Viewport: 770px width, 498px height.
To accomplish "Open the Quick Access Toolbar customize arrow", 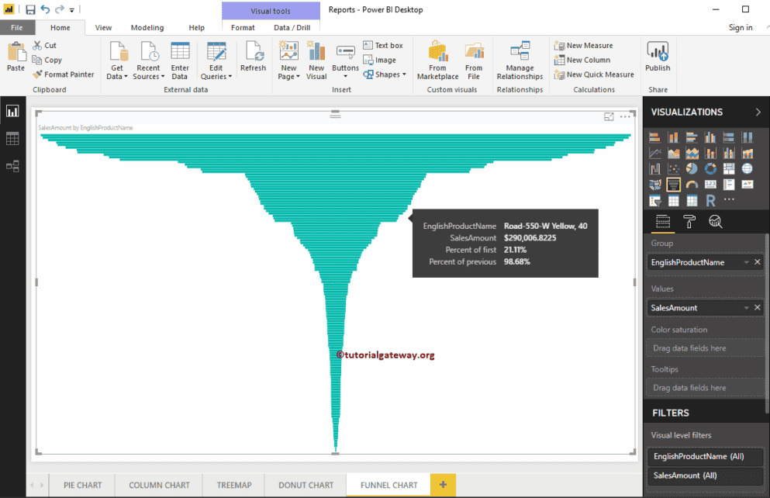I will tap(71, 10).
